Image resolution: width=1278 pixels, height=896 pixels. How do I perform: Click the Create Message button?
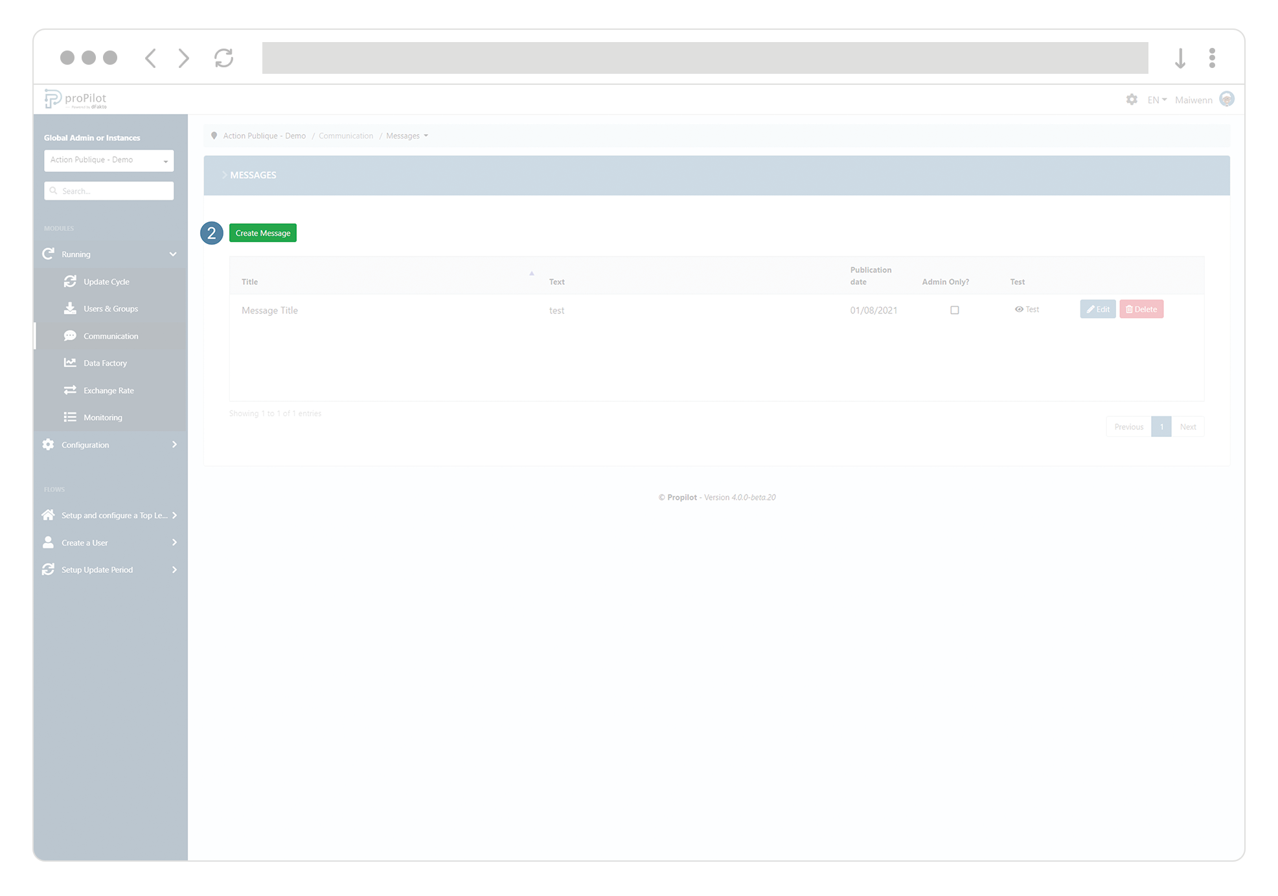tap(262, 233)
